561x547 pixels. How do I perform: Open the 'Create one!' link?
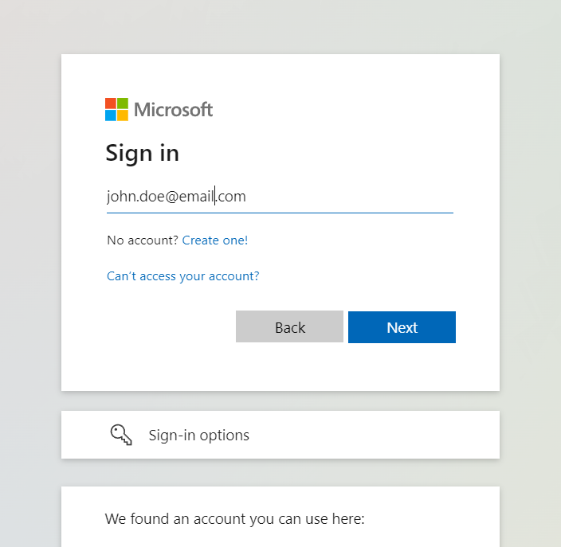pyautogui.click(x=215, y=240)
